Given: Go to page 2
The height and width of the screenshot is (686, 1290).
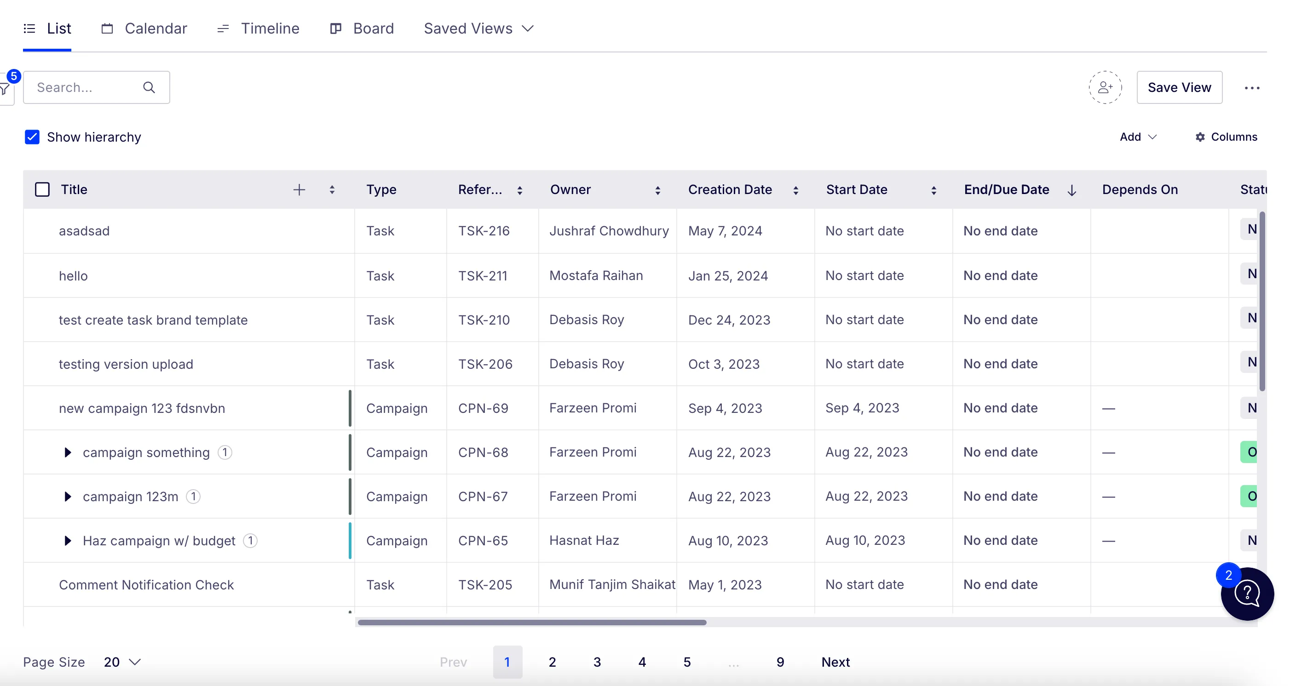Looking at the screenshot, I should point(552,662).
